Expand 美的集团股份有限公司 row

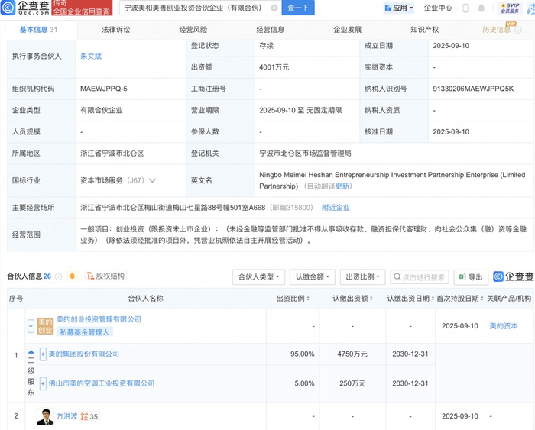click(43, 354)
